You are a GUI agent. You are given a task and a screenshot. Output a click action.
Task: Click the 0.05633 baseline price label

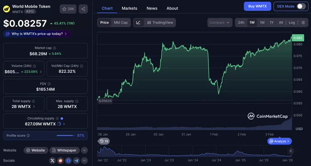[105, 101]
